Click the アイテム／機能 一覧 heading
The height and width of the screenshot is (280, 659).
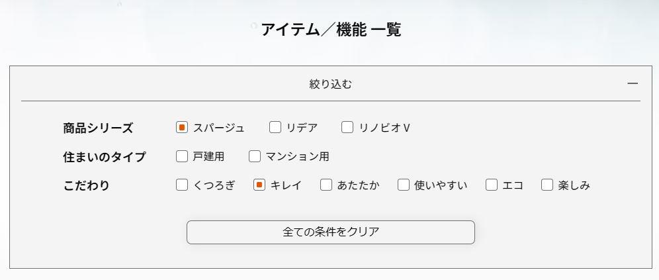click(x=331, y=30)
